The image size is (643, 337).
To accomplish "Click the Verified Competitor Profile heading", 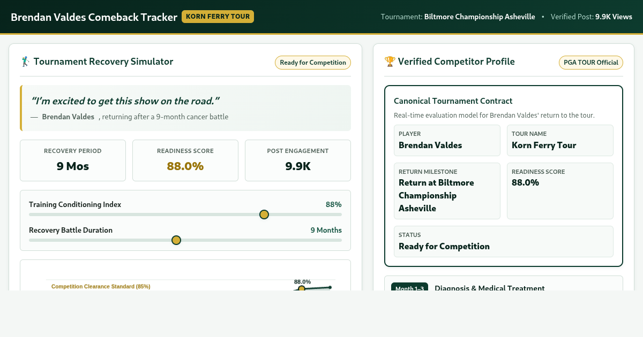I will [457, 62].
